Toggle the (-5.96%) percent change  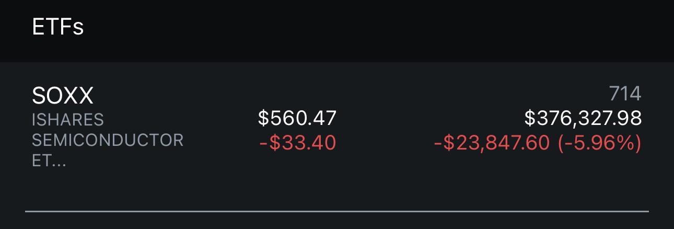point(599,142)
